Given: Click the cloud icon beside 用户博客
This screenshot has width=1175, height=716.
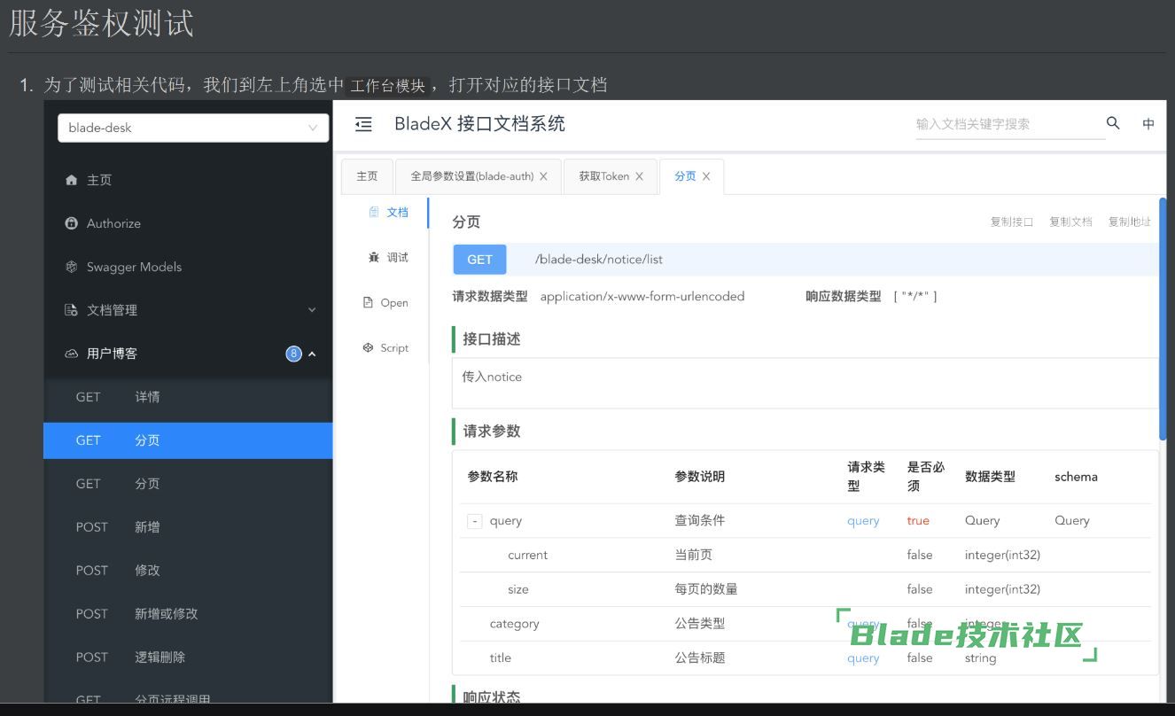Looking at the screenshot, I should [72, 354].
